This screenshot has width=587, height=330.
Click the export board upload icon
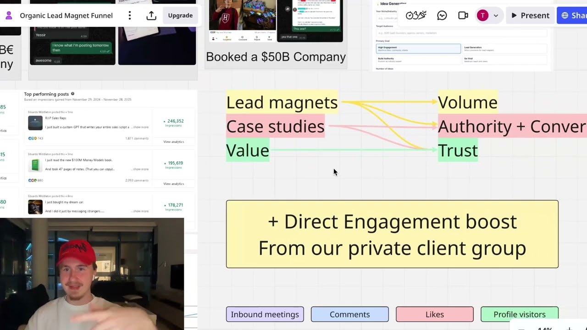point(151,16)
